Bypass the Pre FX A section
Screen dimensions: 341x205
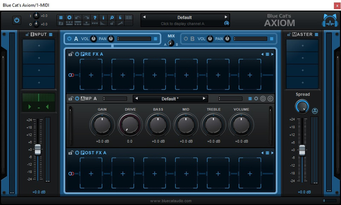tap(77, 54)
